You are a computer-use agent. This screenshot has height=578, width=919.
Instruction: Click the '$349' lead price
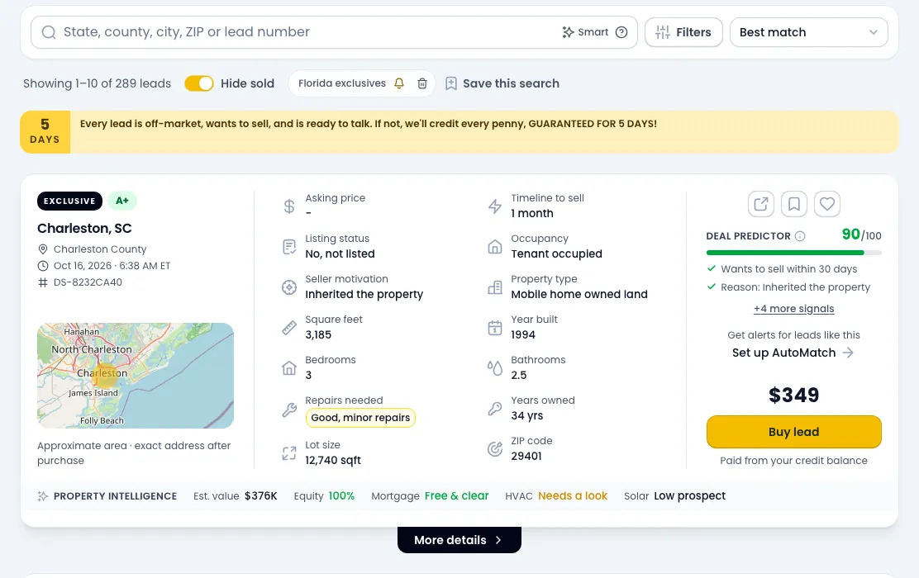click(793, 395)
